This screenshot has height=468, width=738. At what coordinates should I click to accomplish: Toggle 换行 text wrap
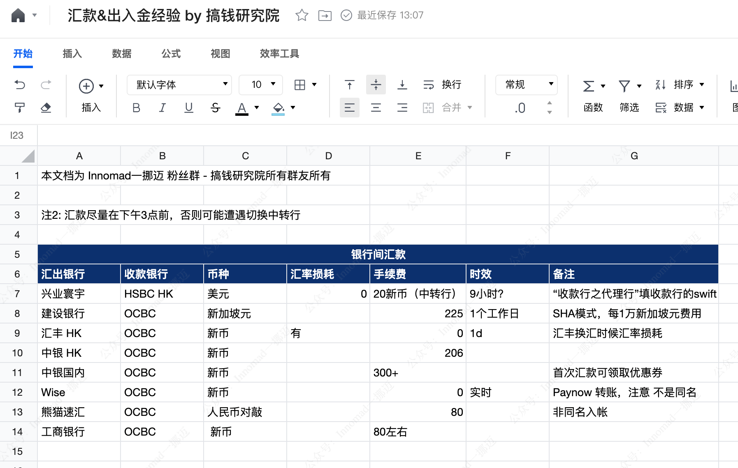(x=442, y=85)
